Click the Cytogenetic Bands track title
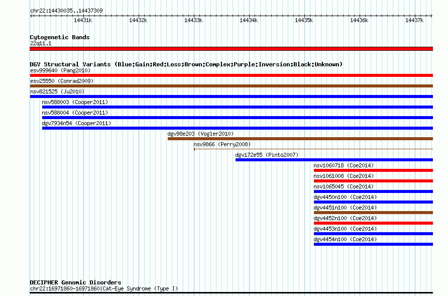Image resolution: width=447 pixels, height=296 pixels. (60, 37)
